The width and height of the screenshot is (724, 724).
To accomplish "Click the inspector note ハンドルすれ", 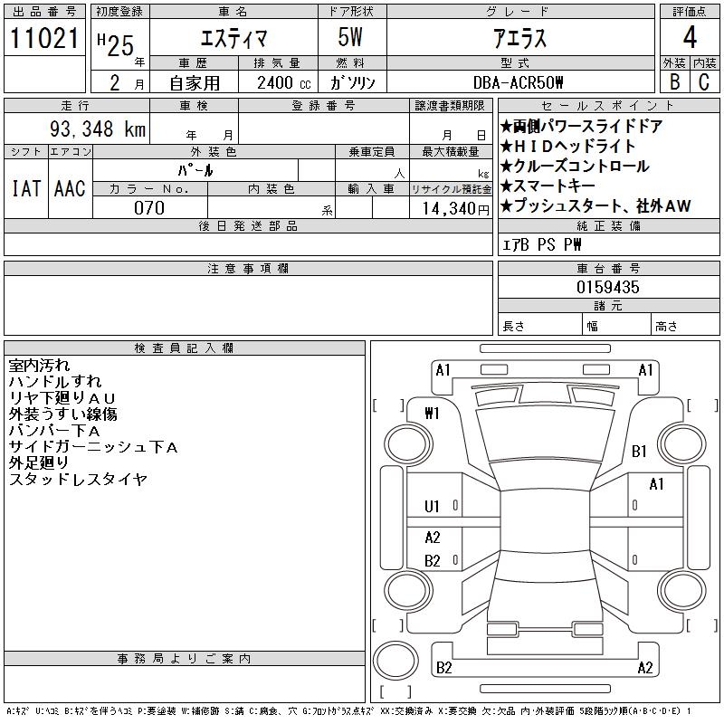I will [55, 381].
